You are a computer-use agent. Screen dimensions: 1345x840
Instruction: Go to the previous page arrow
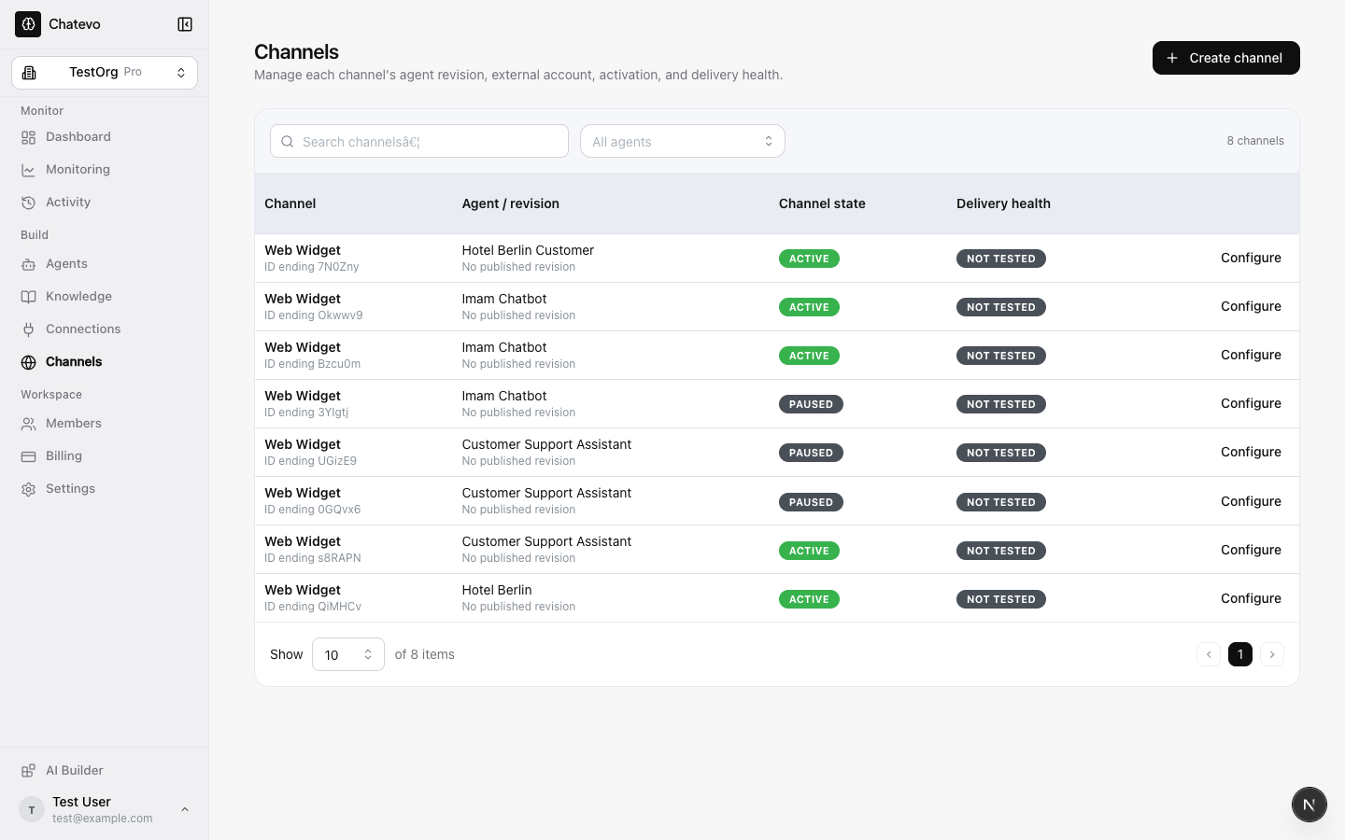pos(1209,654)
